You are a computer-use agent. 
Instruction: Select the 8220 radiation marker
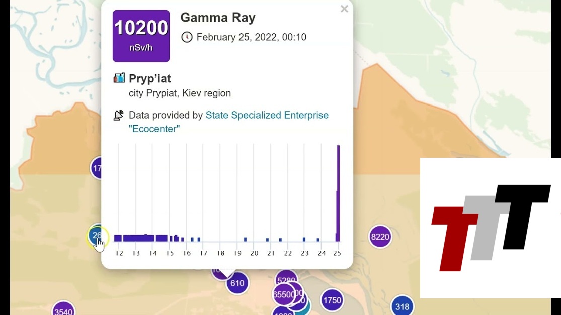(x=380, y=237)
